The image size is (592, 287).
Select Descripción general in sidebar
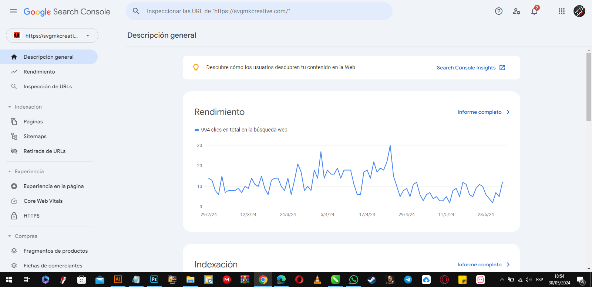tap(49, 57)
